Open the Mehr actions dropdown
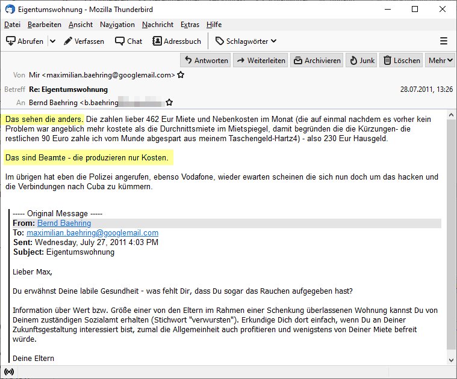The width and height of the screenshot is (457, 379). 441,61
